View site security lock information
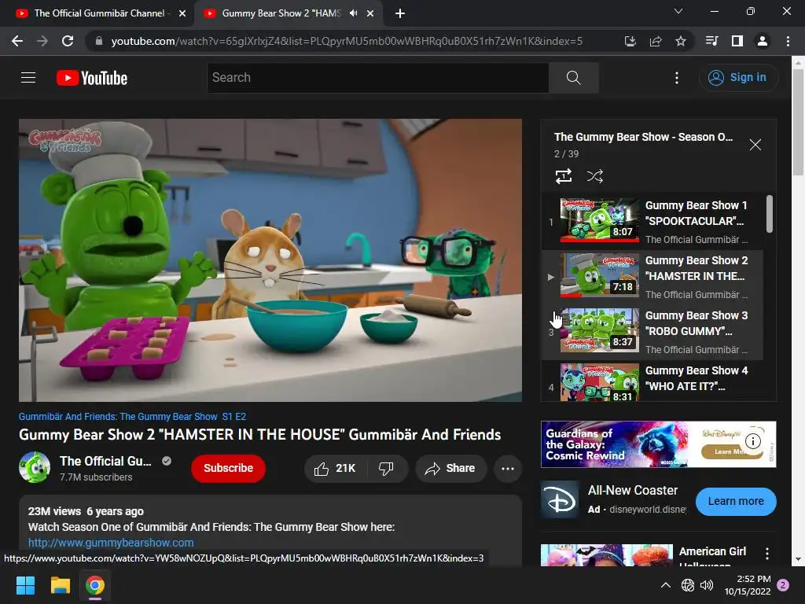Image resolution: width=805 pixels, height=604 pixels. click(x=99, y=41)
